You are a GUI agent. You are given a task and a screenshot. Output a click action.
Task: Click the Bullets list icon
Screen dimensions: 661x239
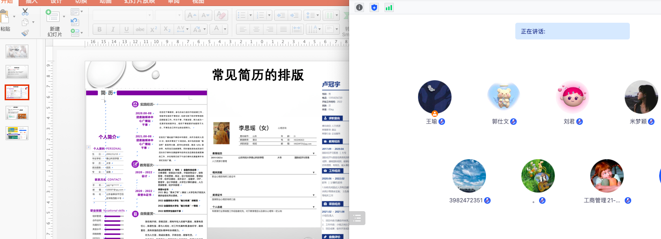[x=242, y=15]
